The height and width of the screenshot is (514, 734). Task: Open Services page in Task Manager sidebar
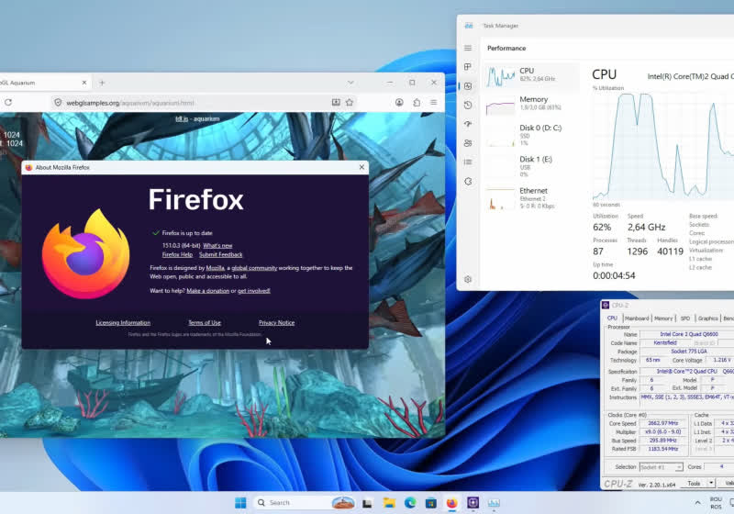click(x=468, y=181)
